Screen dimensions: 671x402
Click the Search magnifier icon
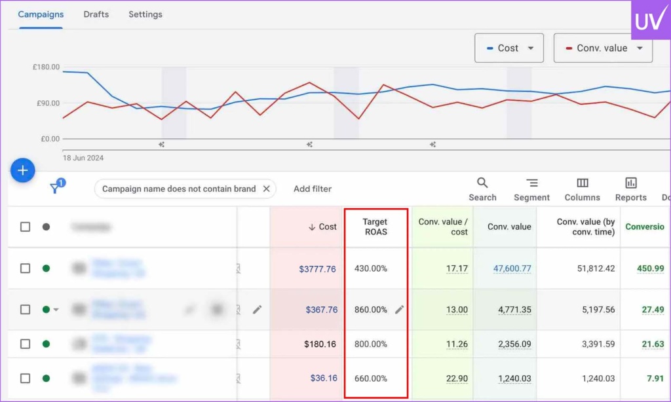click(482, 183)
